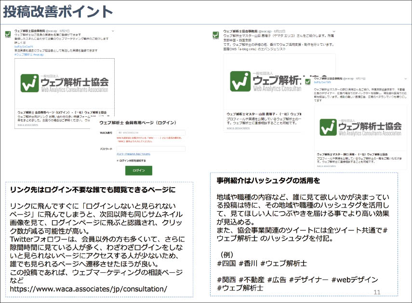Open the chevron menu on the 野口 tweet
412x303 pixels.
click(x=405, y=79)
